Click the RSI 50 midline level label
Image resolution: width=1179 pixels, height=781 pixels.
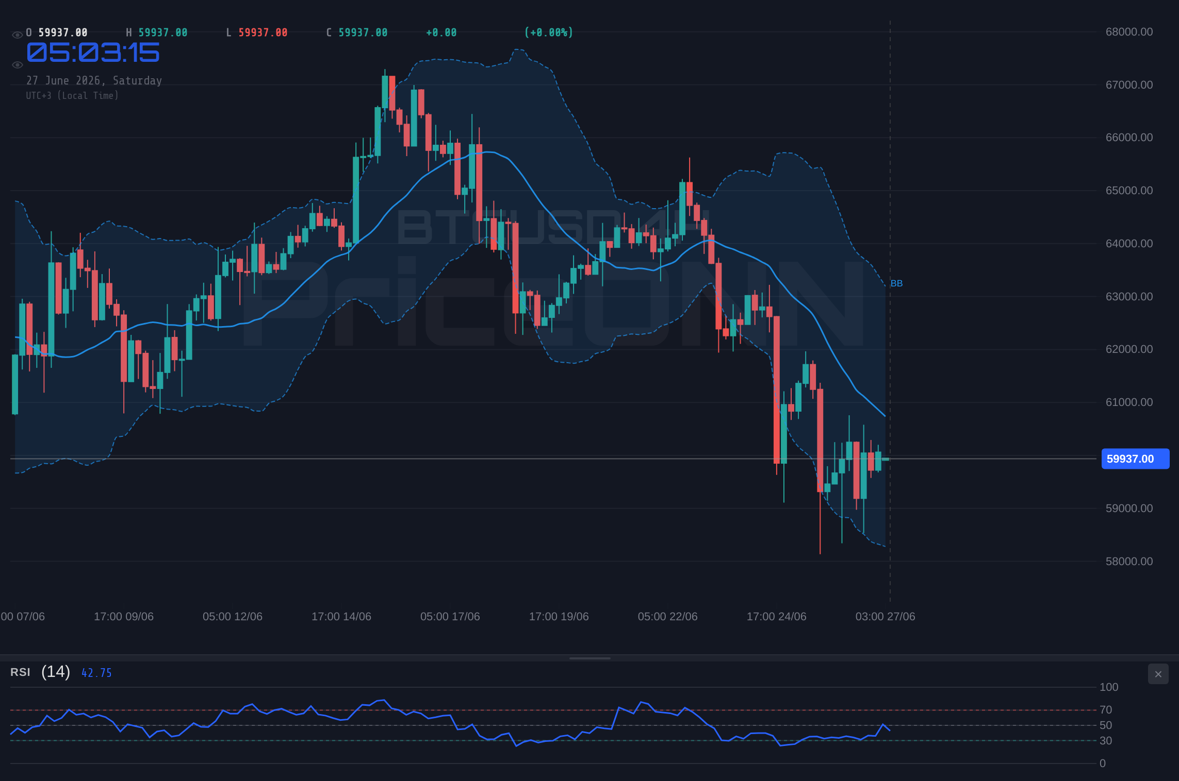[1106, 725]
